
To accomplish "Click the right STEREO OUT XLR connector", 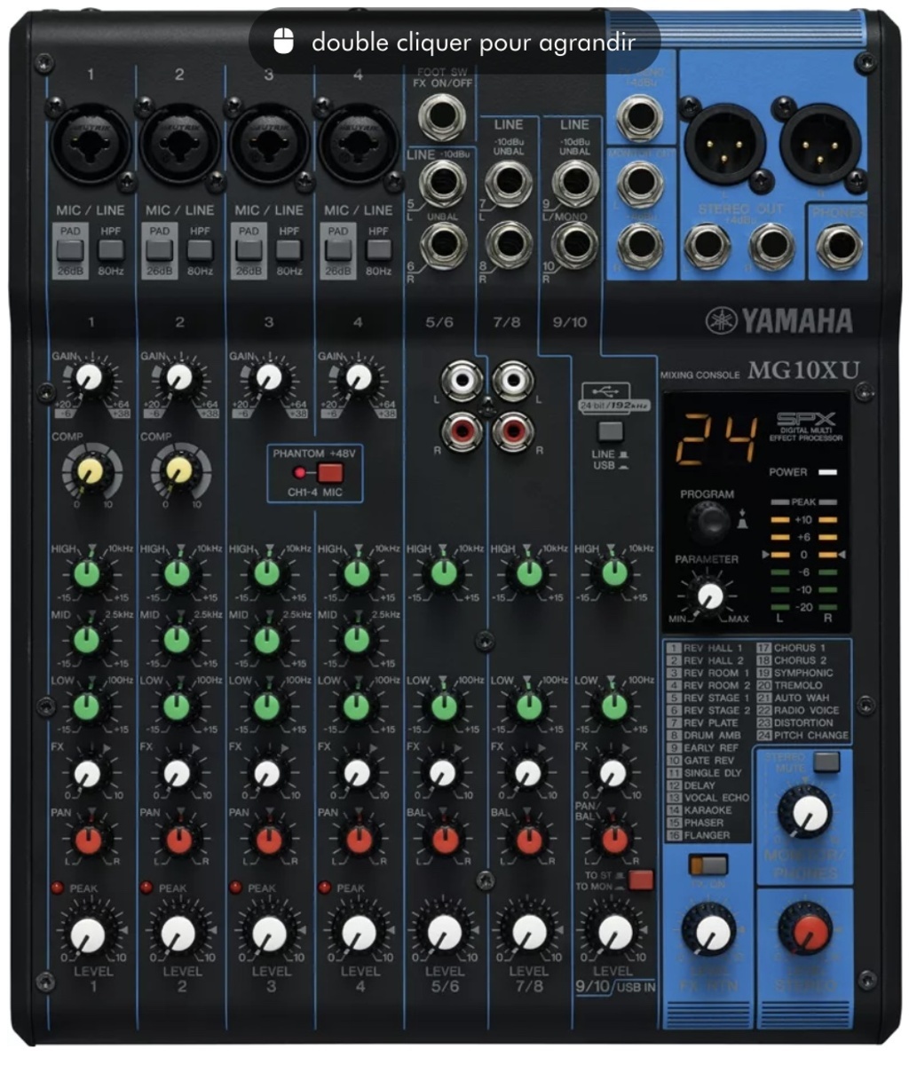I will coord(820,143).
